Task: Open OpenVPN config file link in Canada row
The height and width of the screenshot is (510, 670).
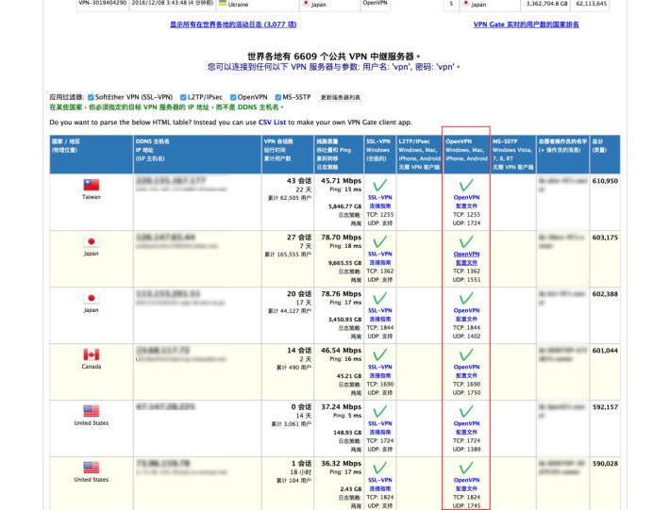Action: [x=466, y=371]
